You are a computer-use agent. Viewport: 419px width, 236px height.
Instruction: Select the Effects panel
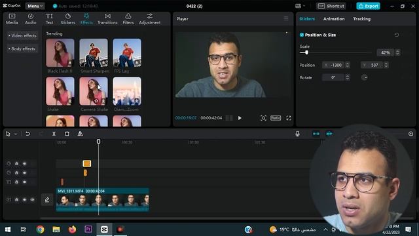86,19
